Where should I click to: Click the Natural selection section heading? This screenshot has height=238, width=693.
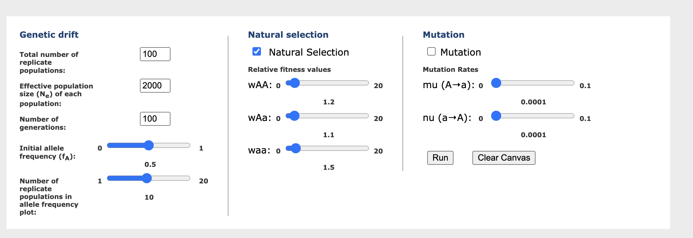point(288,34)
